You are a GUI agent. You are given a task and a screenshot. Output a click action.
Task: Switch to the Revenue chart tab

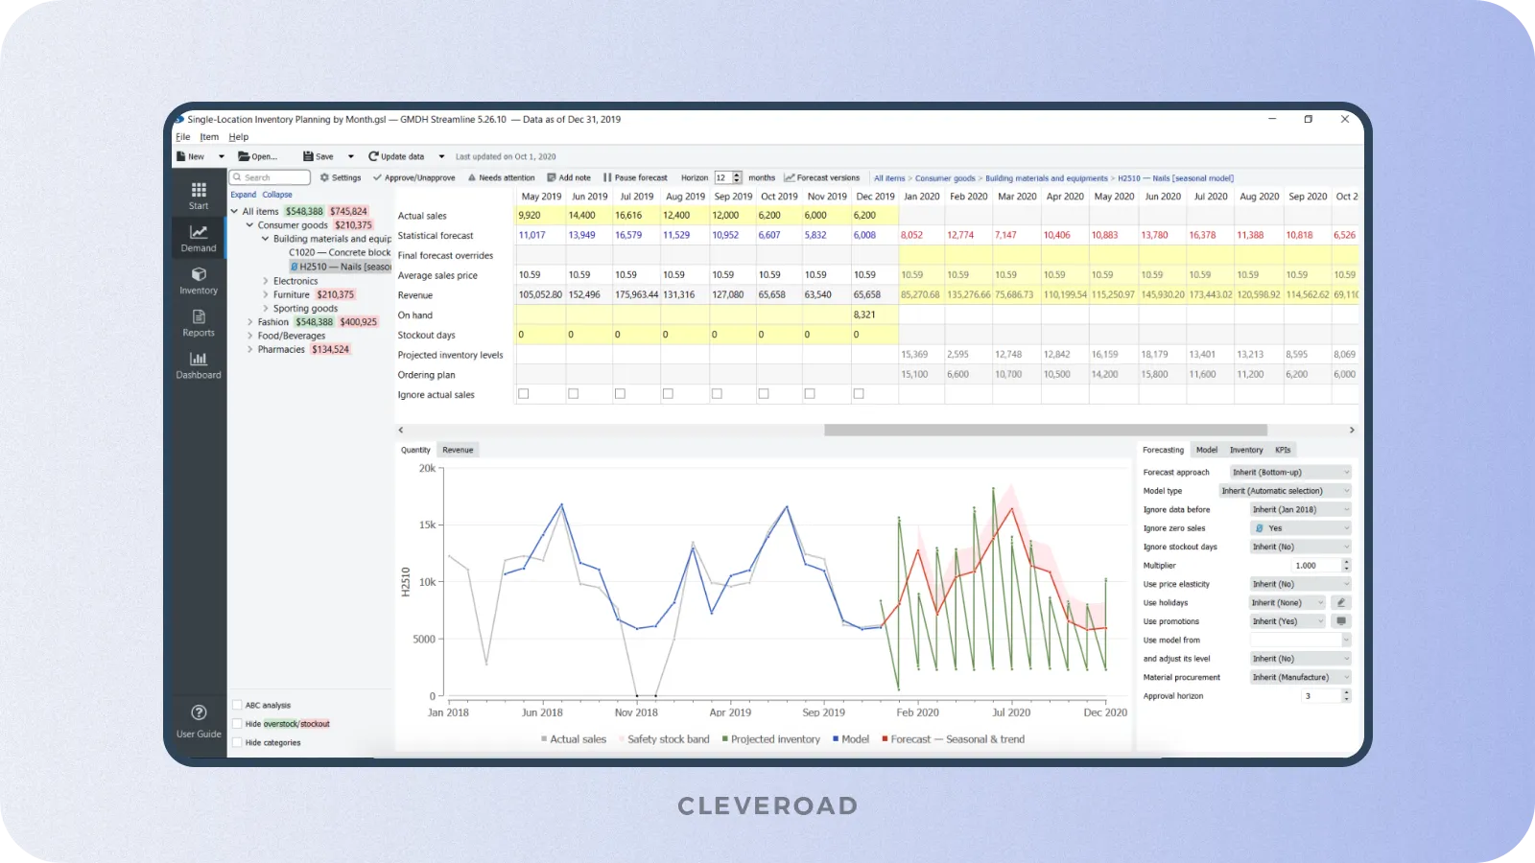tap(458, 449)
